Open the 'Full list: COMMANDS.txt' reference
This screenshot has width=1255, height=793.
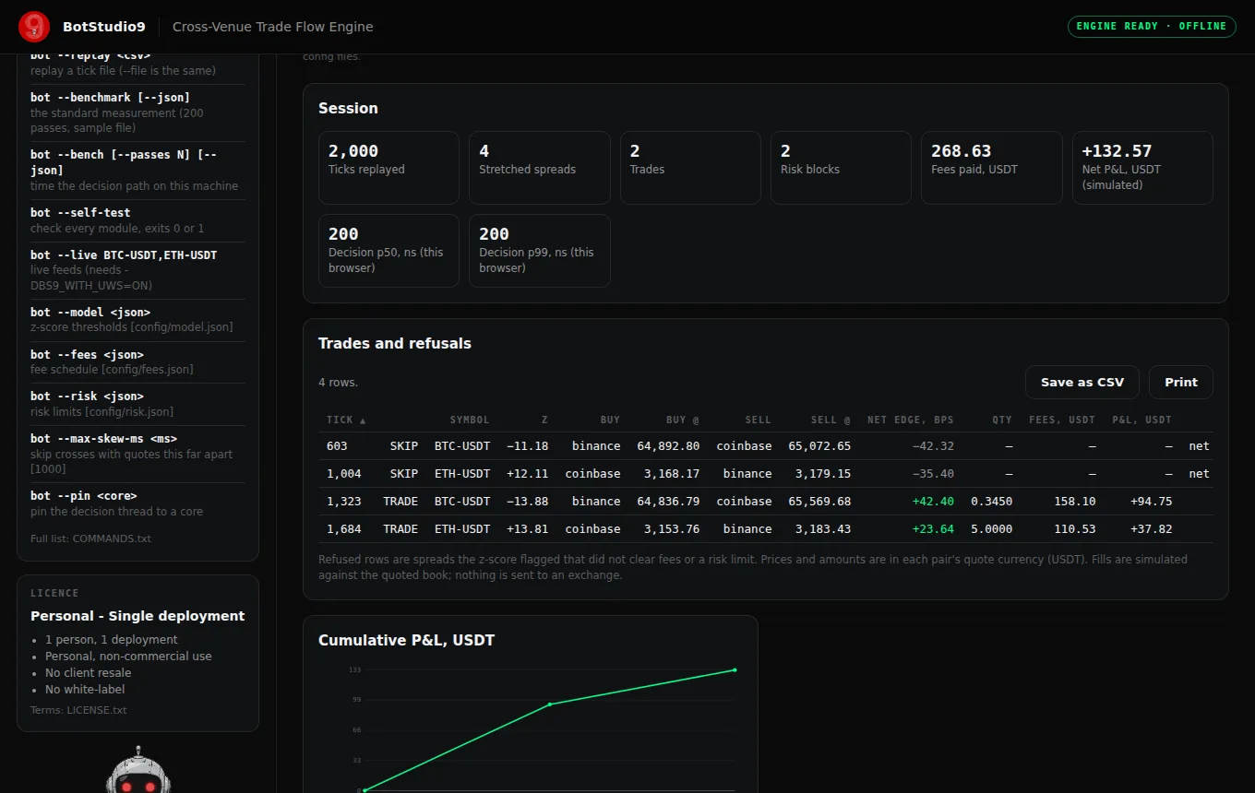[x=90, y=539]
